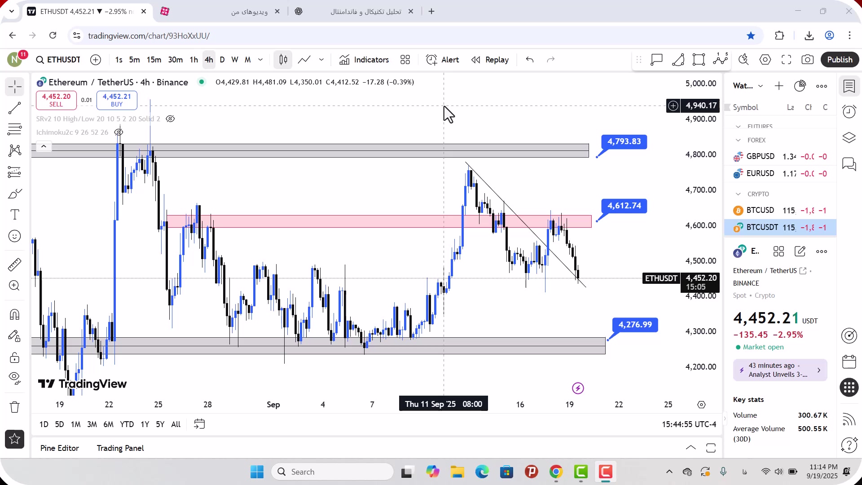Toggle magnet mode for drawings

(x=15, y=314)
